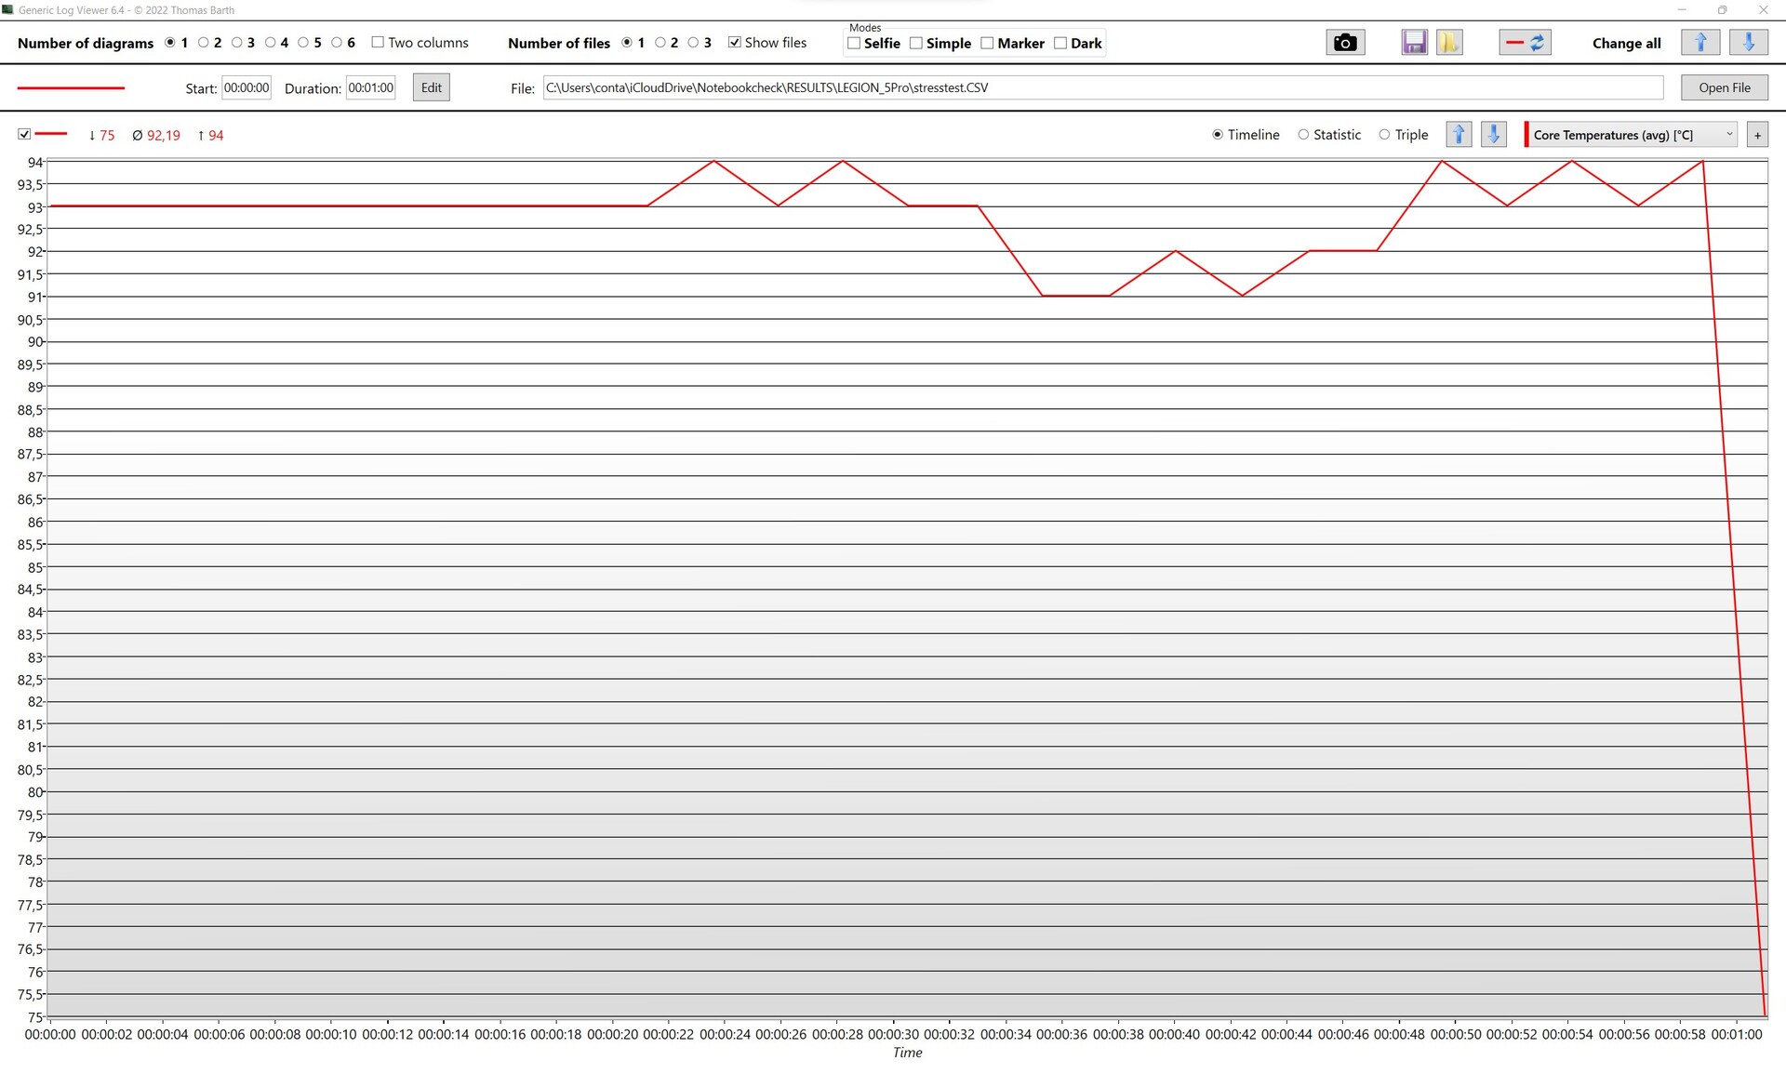
Task: Click the Edit button
Action: [x=431, y=87]
